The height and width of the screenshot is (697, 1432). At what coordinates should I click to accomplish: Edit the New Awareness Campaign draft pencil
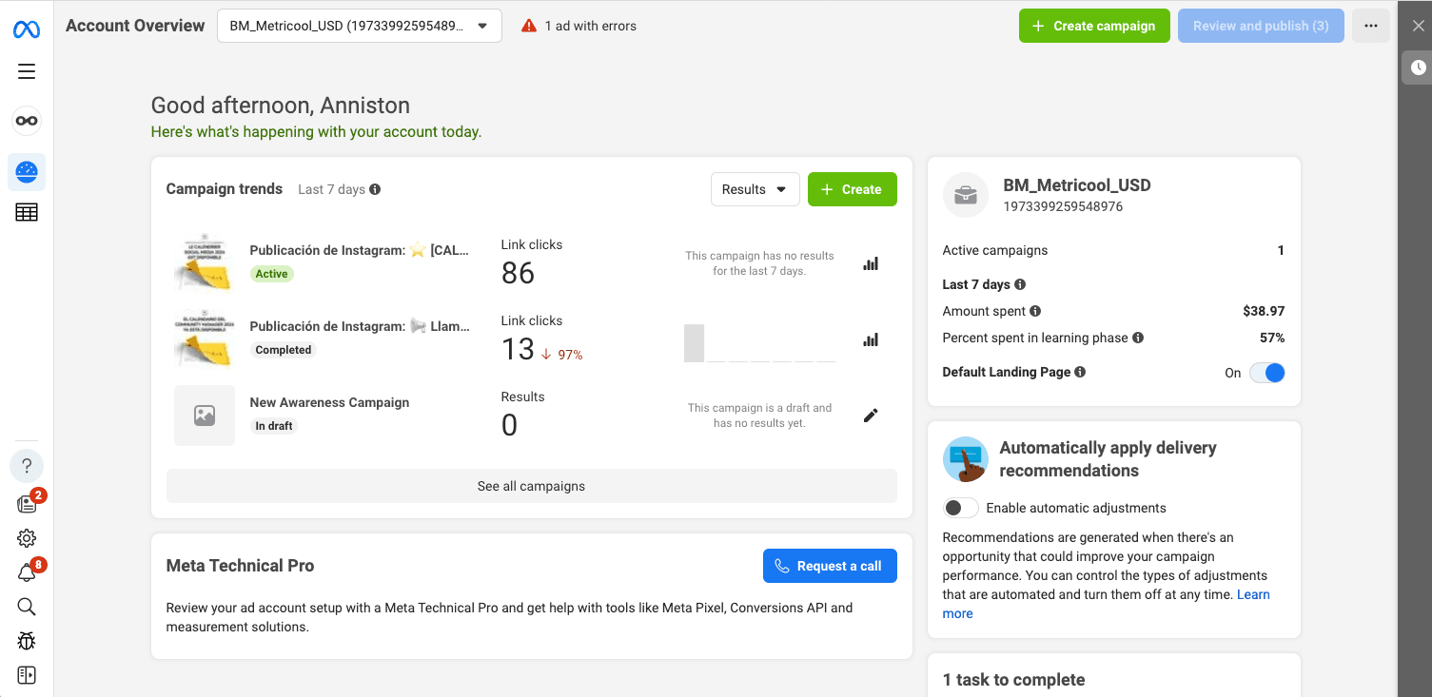pyautogui.click(x=870, y=416)
